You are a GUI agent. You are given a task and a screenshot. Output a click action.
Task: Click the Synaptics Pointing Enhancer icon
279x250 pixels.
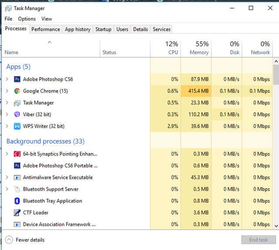tap(17, 154)
